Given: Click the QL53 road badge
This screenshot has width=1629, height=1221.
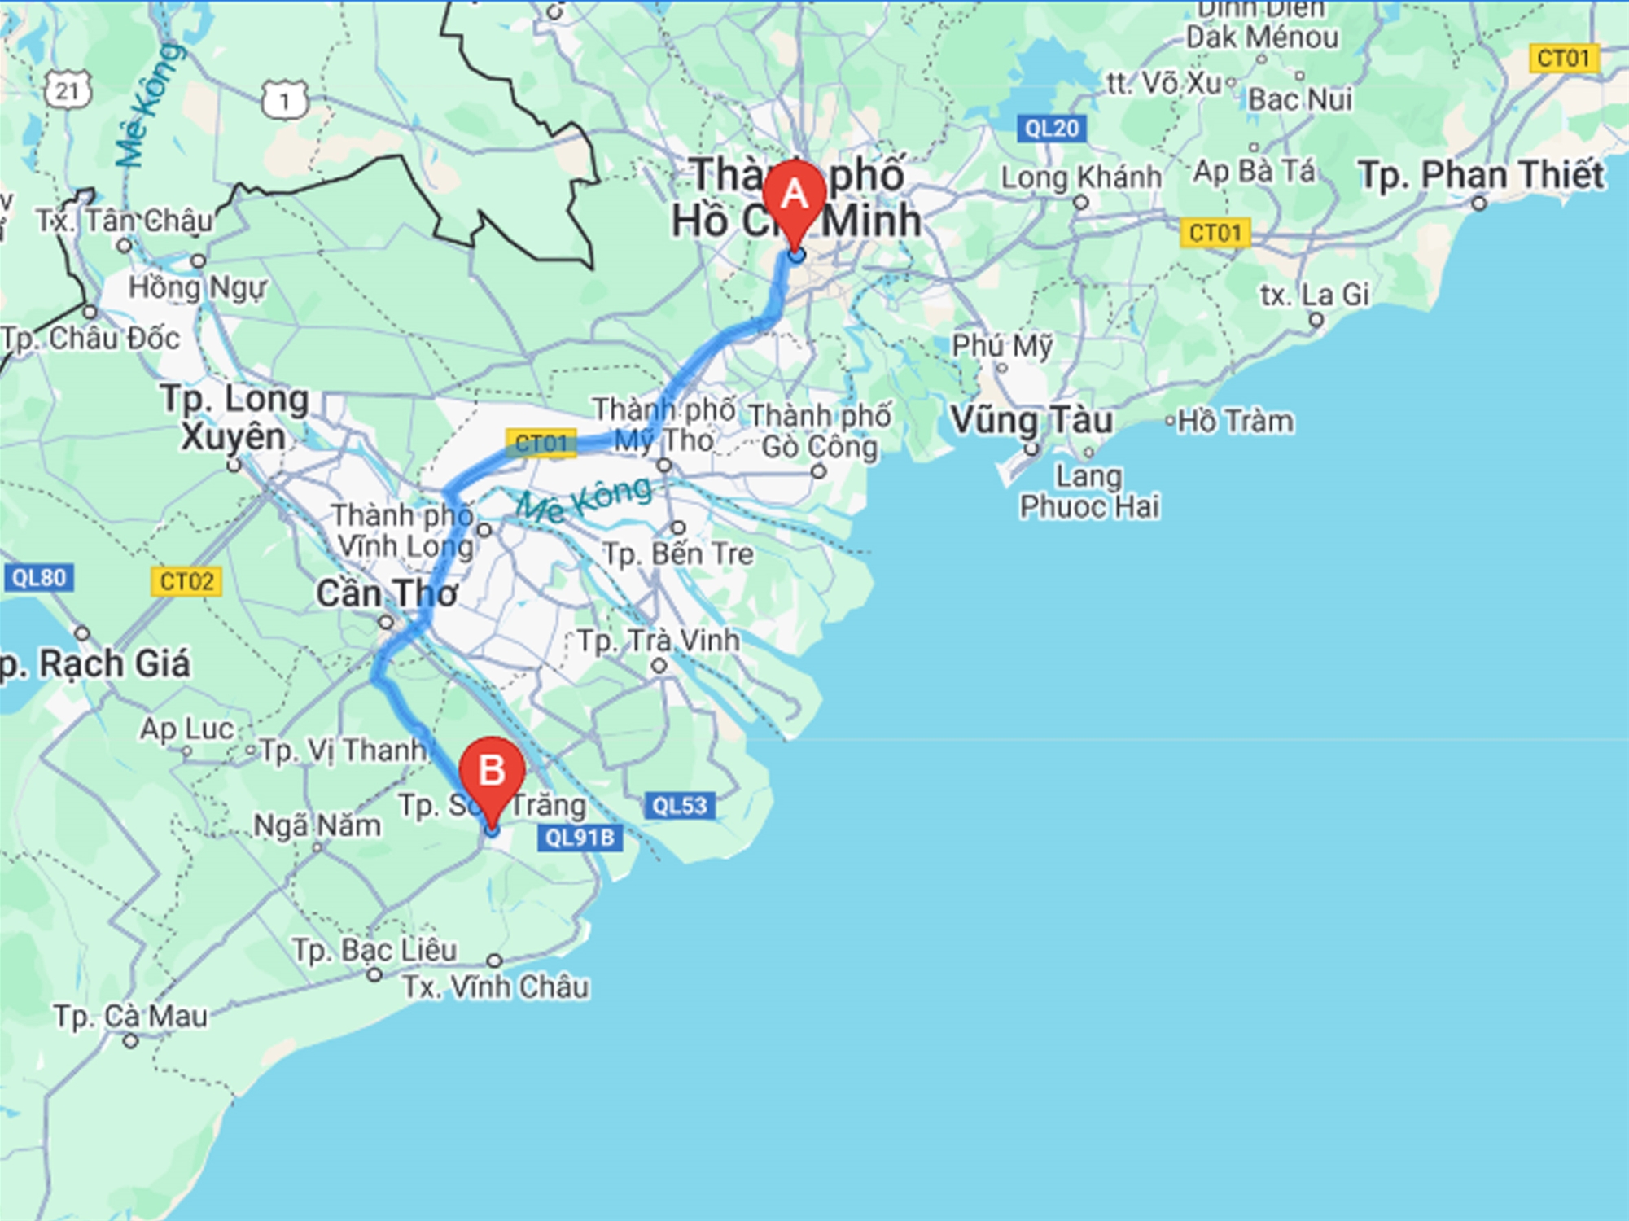Looking at the screenshot, I should coord(680,806).
